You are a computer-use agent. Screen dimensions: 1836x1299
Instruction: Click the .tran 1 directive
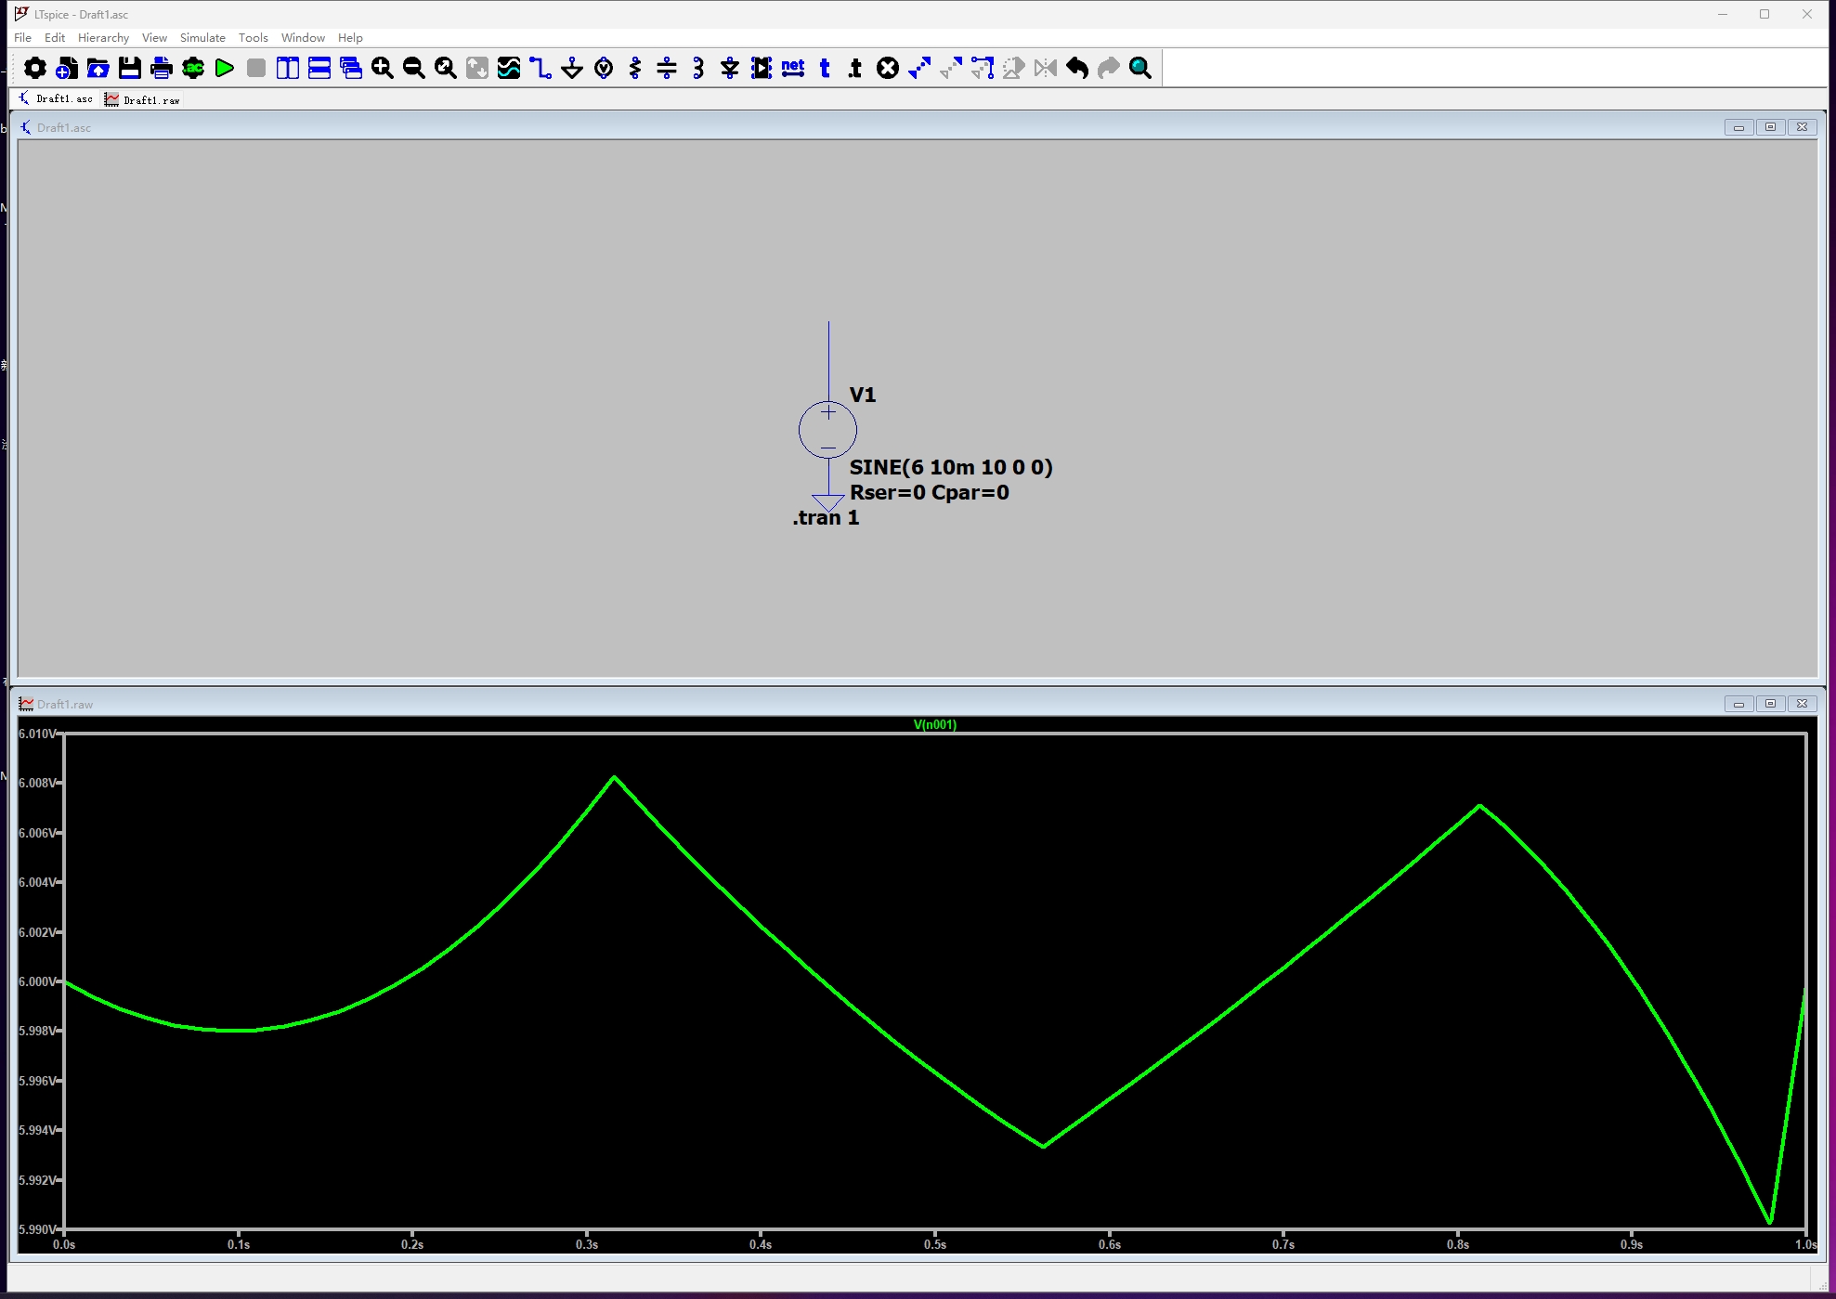(826, 517)
